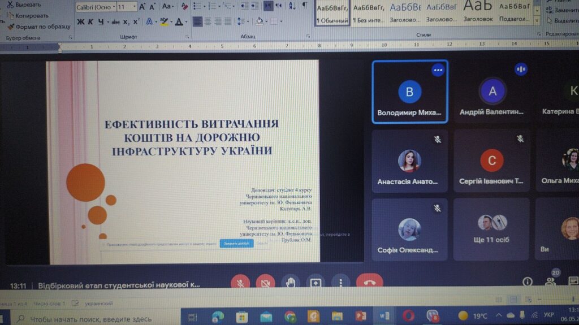The image size is (579, 325).
Task: Click украинский language in Word status bar
Action: tap(98, 303)
